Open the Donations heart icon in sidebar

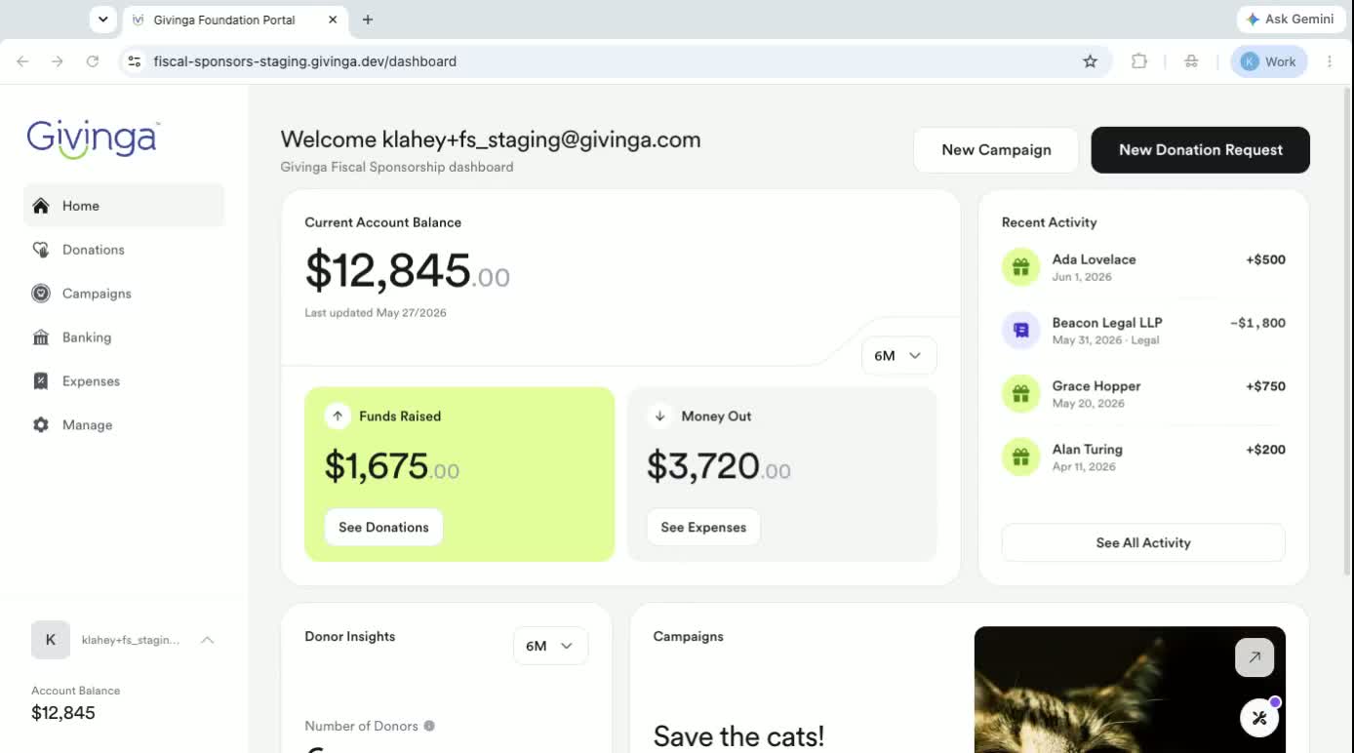pyautogui.click(x=41, y=250)
